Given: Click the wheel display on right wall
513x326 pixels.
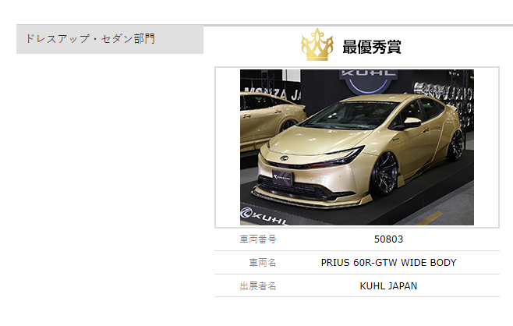Looking at the screenshot, I should pos(444,95).
